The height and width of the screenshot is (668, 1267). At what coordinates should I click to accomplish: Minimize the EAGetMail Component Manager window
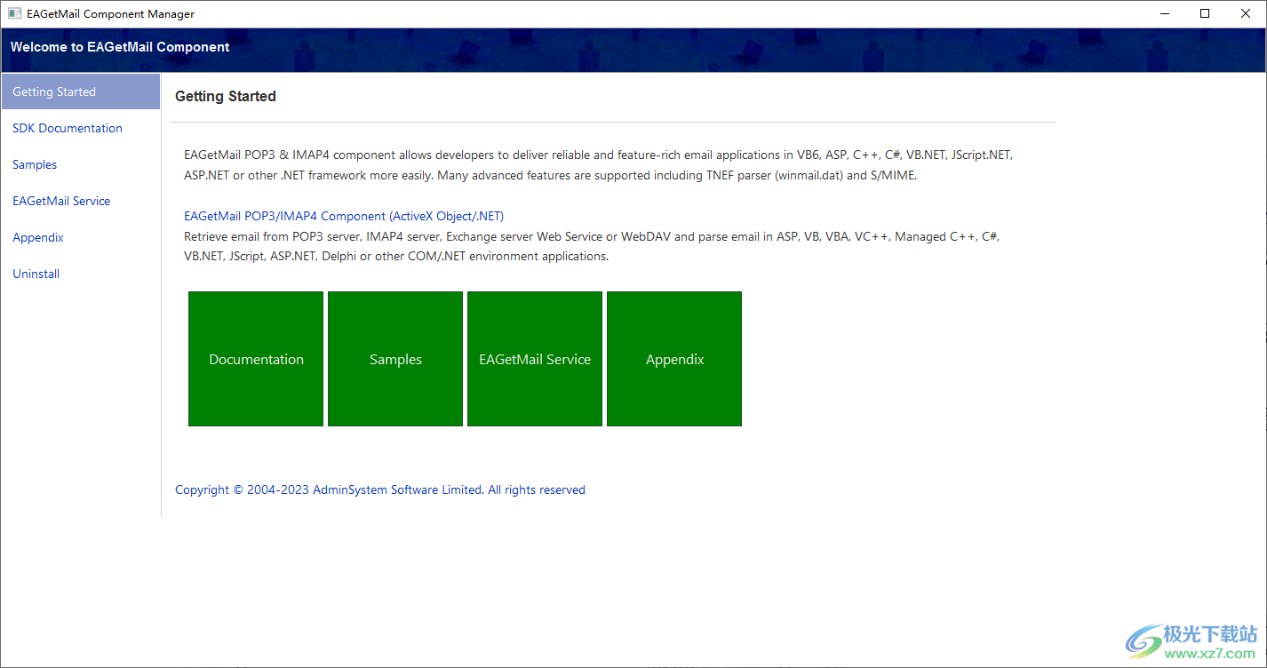coord(1164,13)
